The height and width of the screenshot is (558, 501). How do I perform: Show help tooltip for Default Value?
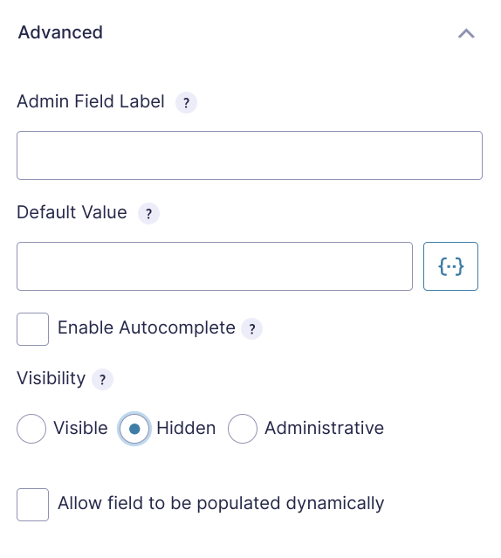tap(148, 214)
